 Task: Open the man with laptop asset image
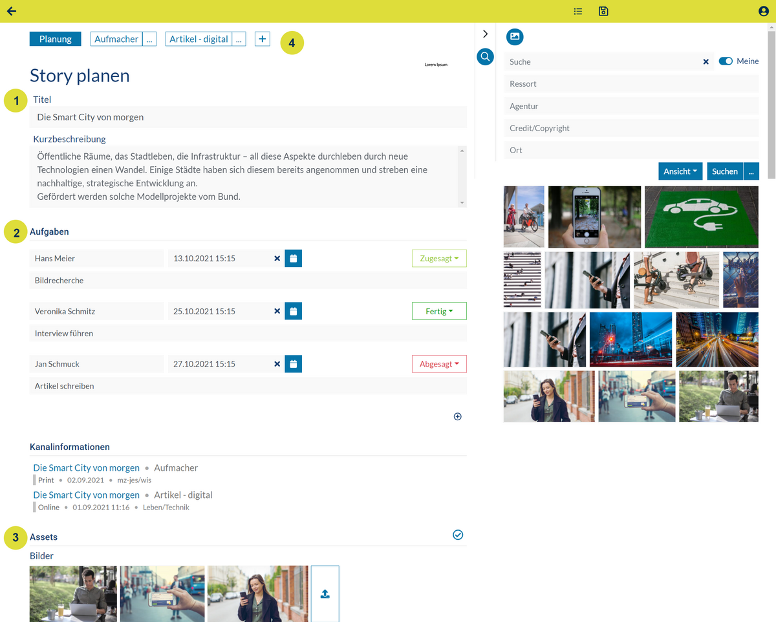point(73,594)
